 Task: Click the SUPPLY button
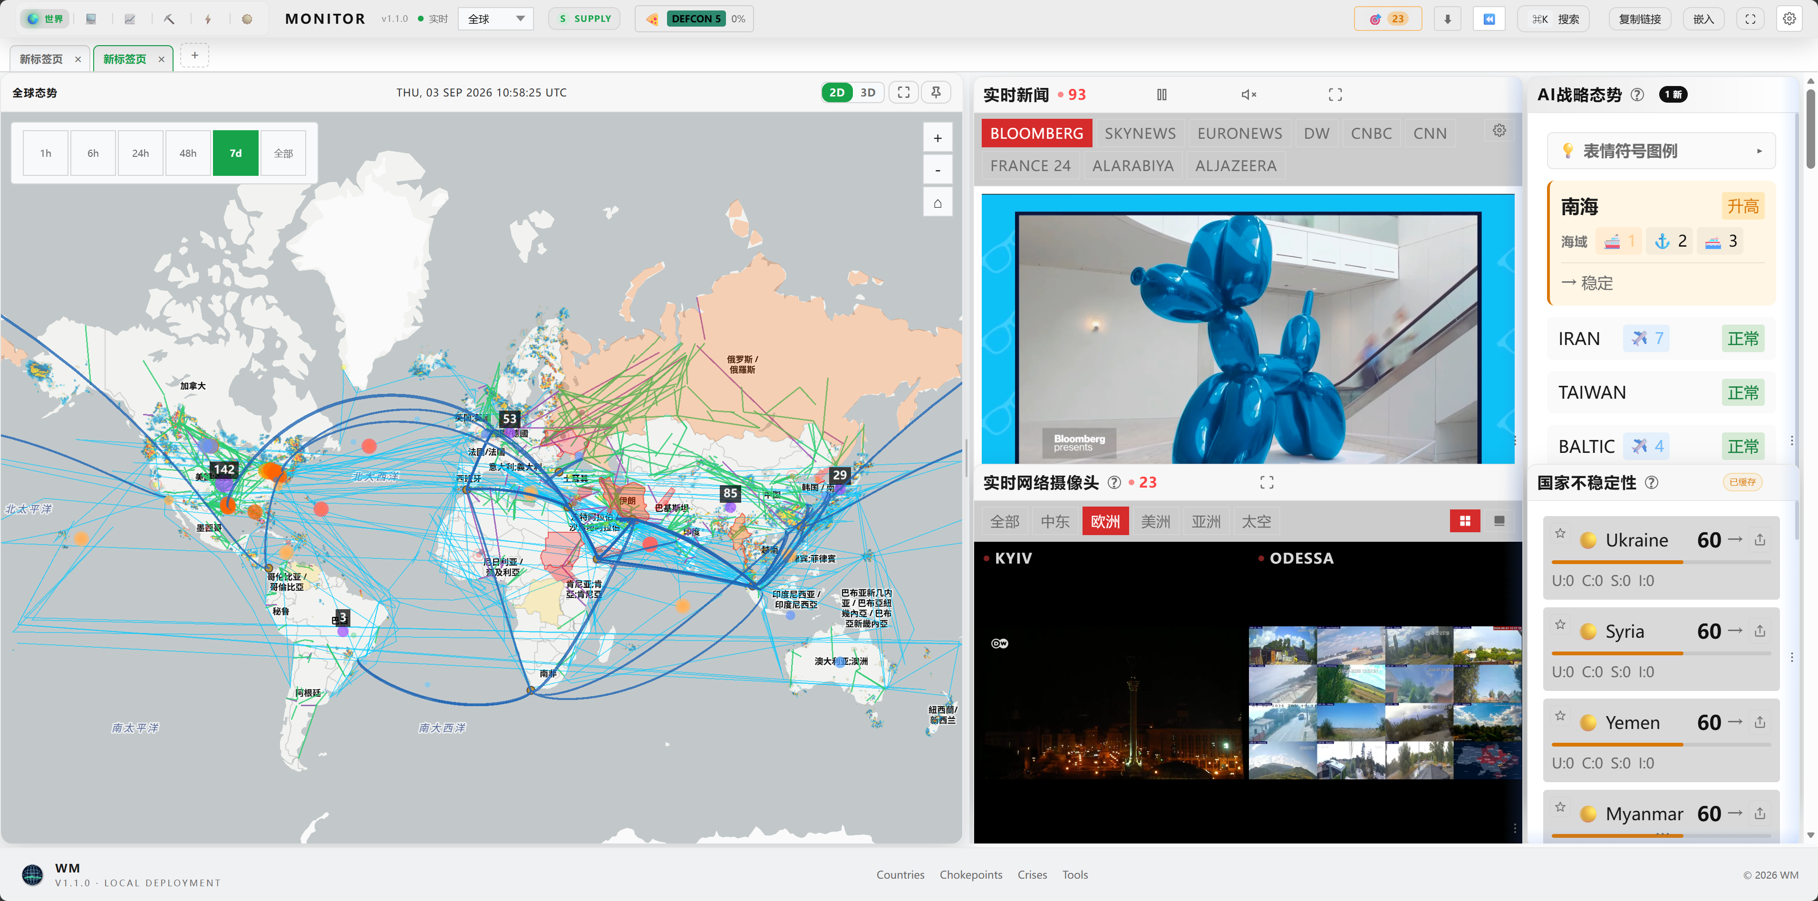[584, 19]
